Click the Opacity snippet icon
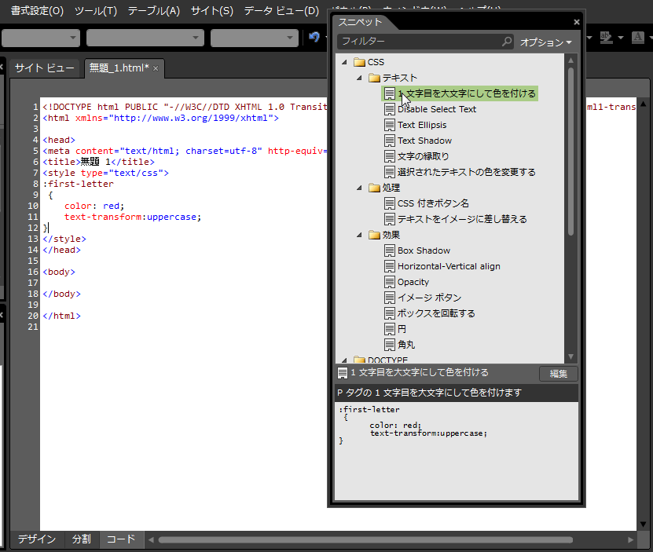This screenshot has height=552, width=653. 389,282
